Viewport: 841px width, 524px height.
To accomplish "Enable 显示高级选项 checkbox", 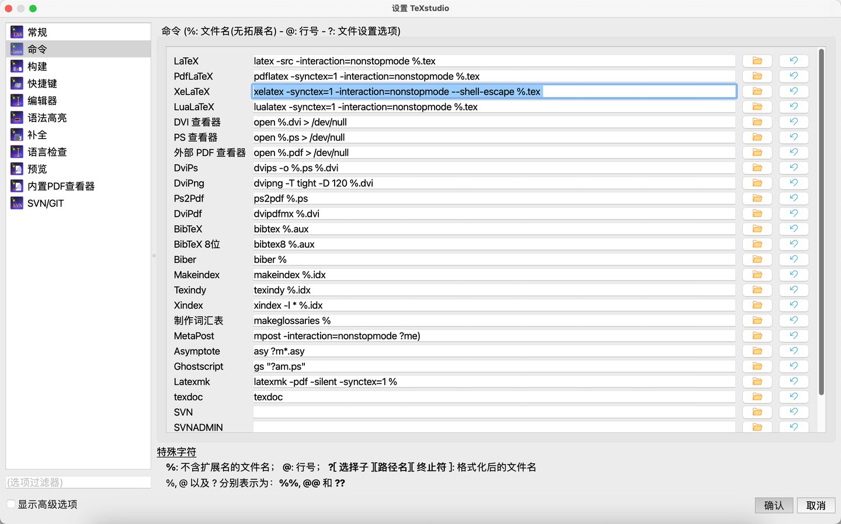I will [10, 502].
